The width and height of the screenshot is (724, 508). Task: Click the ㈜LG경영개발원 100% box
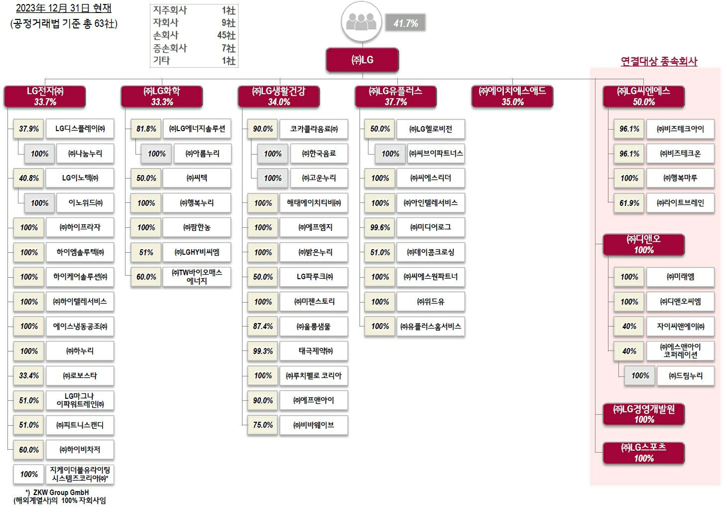644,414
